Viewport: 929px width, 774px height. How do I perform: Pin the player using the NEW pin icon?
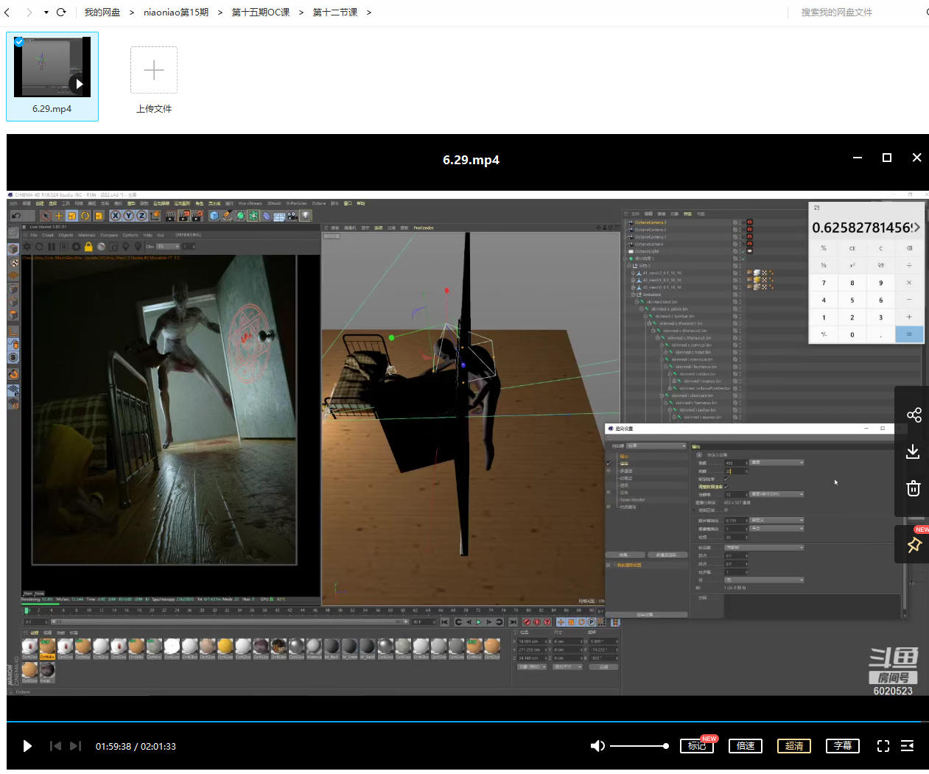(x=914, y=545)
